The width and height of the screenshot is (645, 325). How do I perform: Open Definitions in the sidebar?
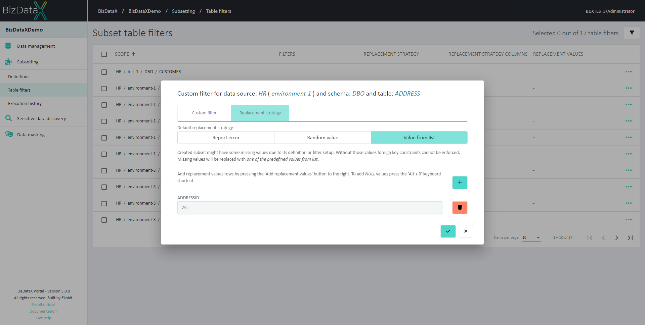[44, 76]
